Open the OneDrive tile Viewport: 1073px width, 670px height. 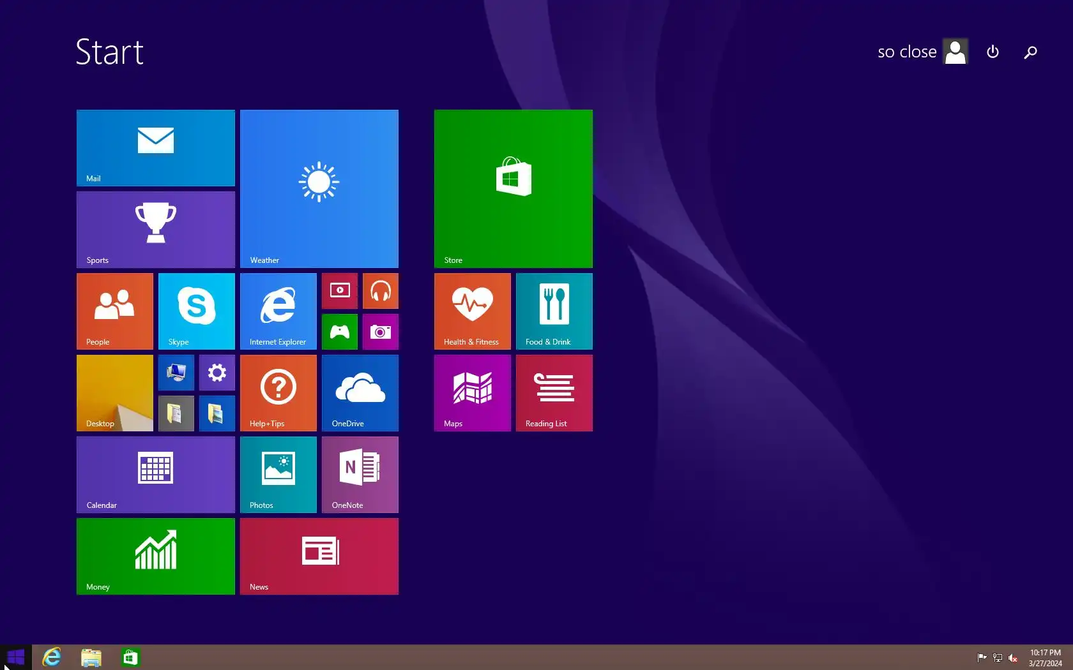(x=360, y=393)
